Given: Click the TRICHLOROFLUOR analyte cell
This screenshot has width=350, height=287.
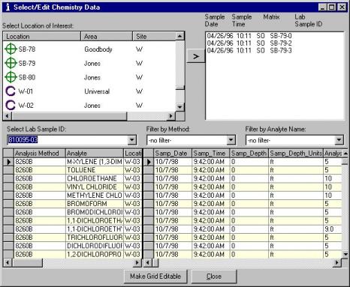Looking at the screenshot, I should [x=95, y=238].
